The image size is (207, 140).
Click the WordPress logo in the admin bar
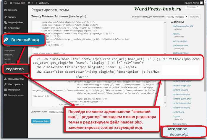pos(5,3)
